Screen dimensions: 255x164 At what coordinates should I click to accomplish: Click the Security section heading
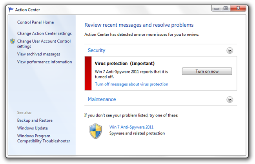tap(97, 51)
